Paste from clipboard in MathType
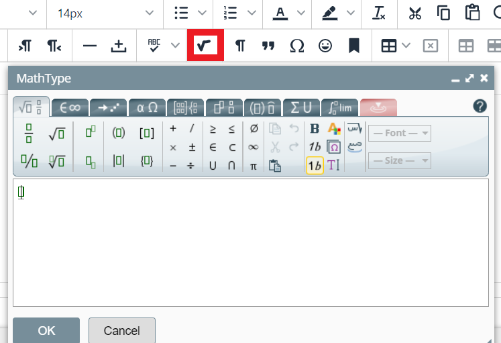The width and height of the screenshot is (501, 343). tap(275, 166)
